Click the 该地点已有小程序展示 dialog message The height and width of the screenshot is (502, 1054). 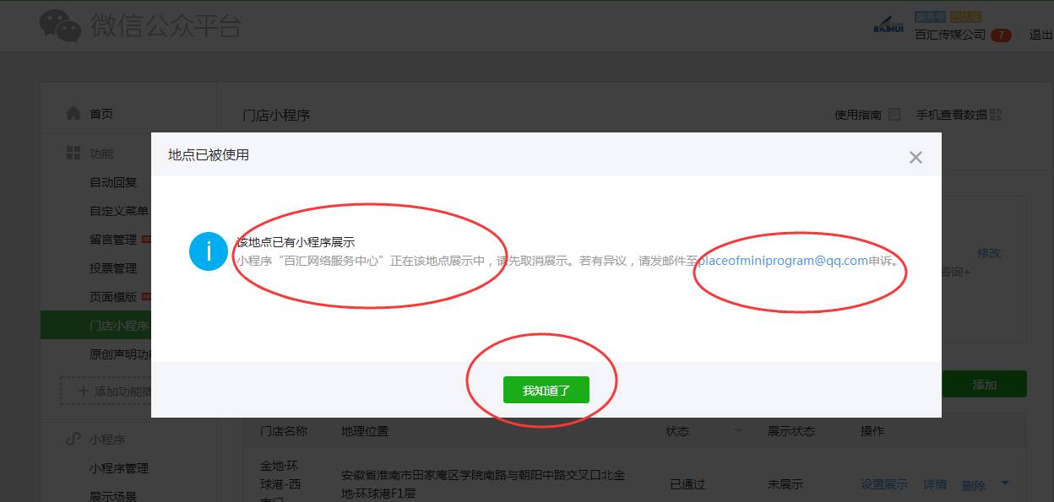296,242
